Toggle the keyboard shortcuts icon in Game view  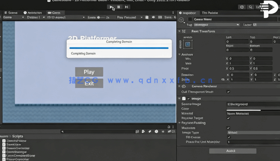[x=160, y=17]
